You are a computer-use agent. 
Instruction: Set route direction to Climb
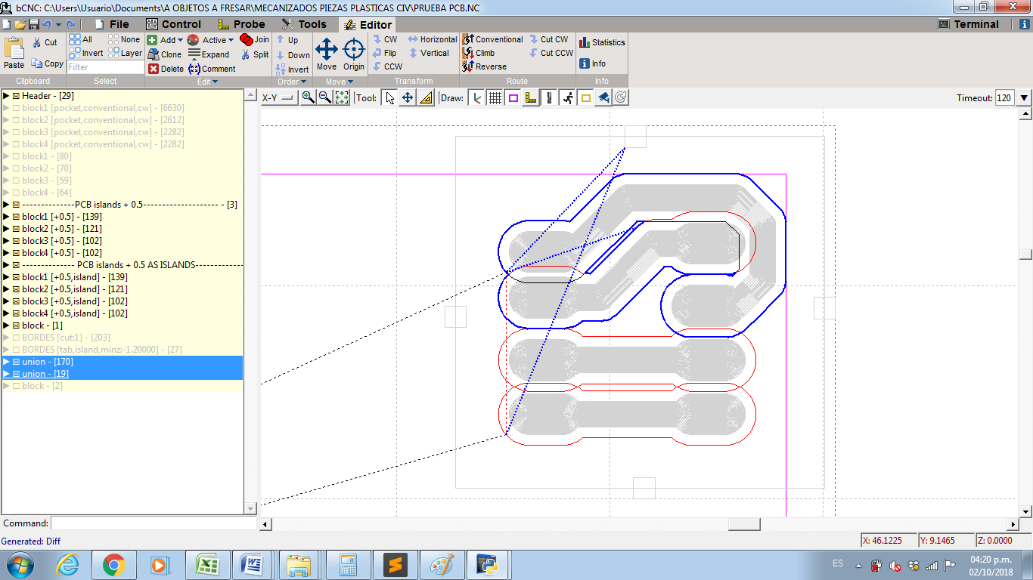(479, 53)
